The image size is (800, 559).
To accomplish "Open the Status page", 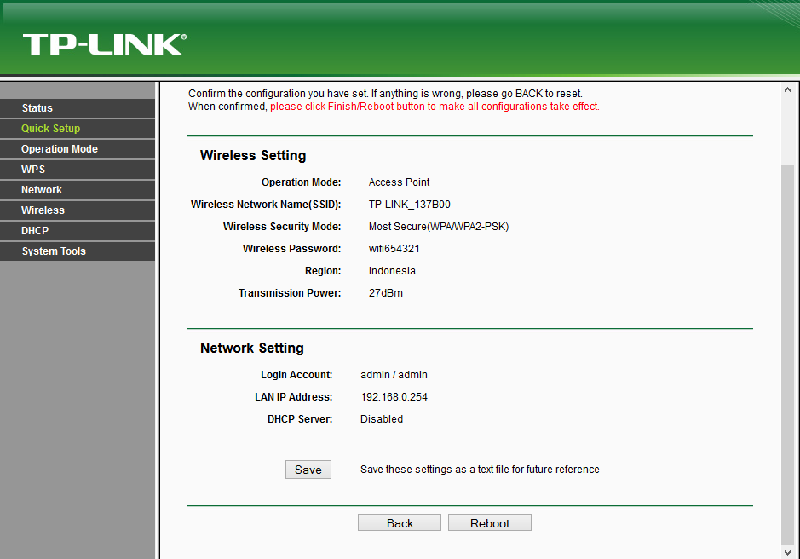I will [37, 107].
